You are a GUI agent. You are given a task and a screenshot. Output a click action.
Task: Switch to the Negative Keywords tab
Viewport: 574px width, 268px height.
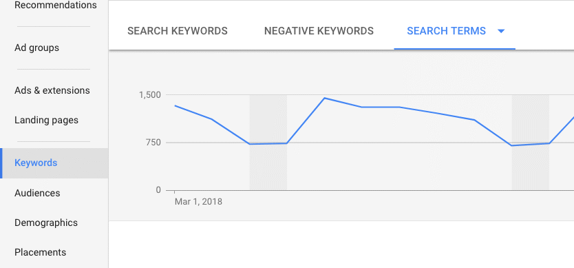click(319, 31)
